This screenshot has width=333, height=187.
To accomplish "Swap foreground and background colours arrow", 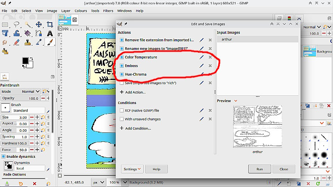I will (32, 58).
